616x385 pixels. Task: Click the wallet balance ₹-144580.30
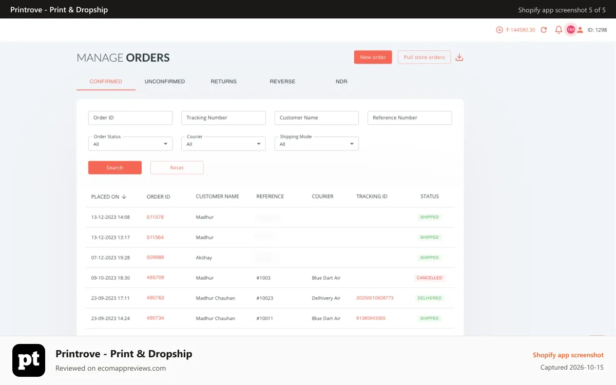[521, 30]
